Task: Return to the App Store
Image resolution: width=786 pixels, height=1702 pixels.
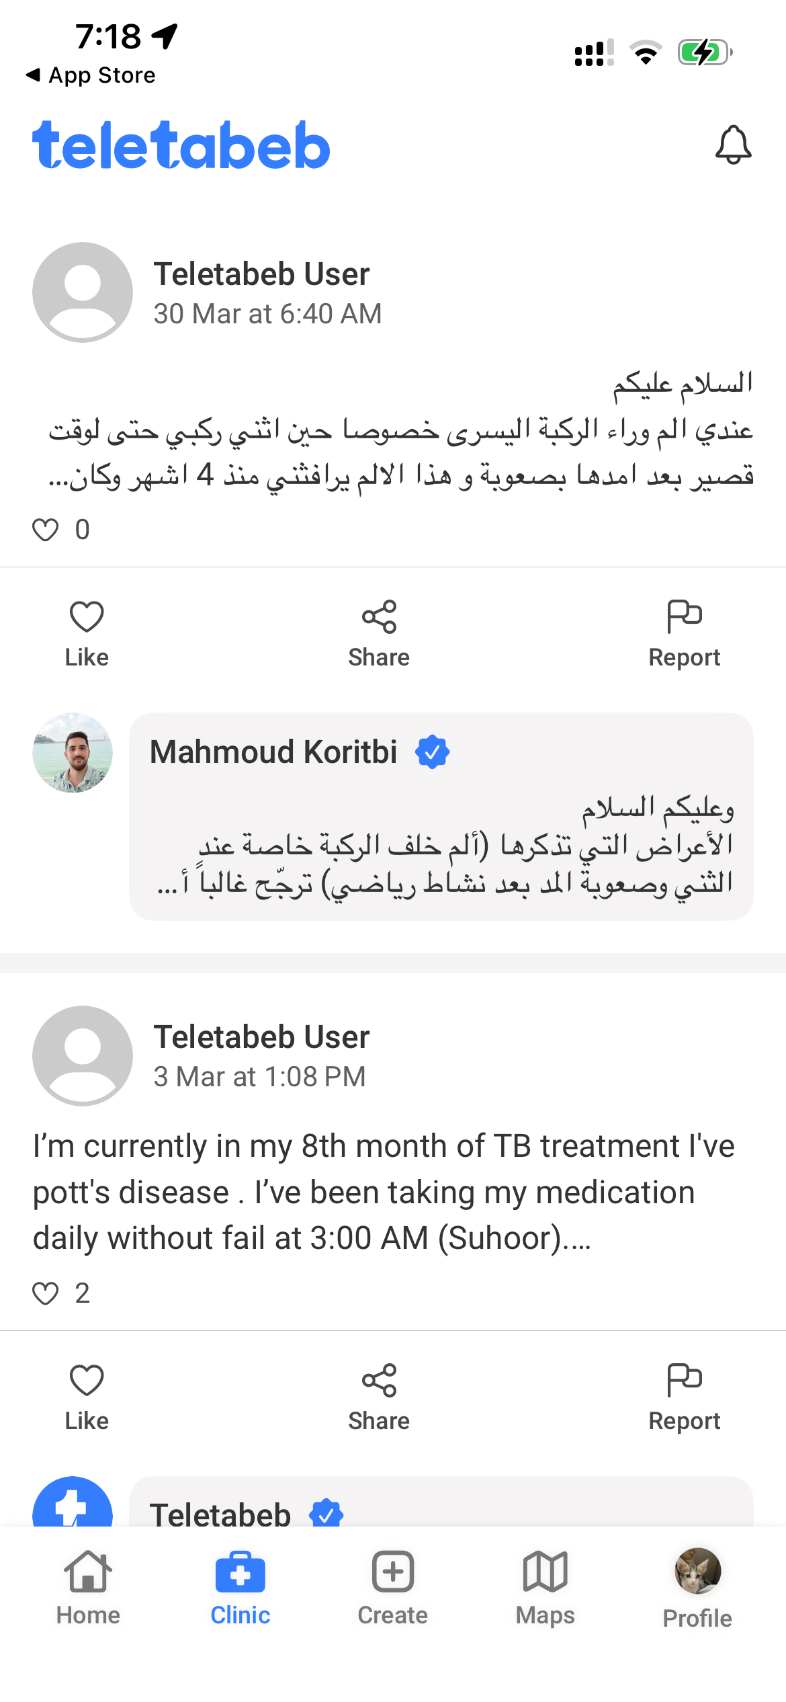Action: [x=91, y=75]
